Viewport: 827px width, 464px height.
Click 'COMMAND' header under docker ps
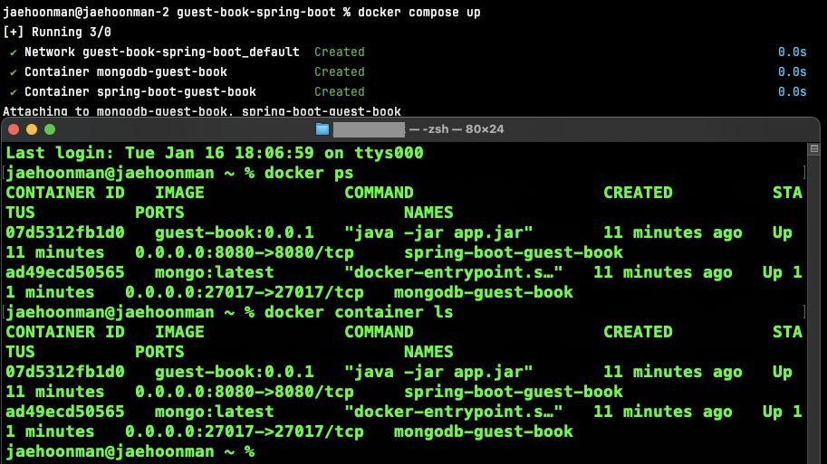pos(379,193)
